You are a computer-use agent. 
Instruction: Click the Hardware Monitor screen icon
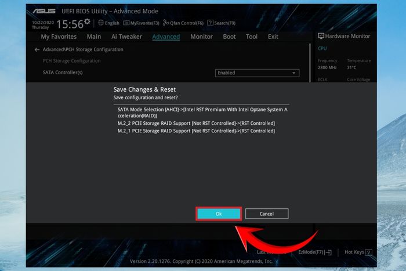coord(321,36)
